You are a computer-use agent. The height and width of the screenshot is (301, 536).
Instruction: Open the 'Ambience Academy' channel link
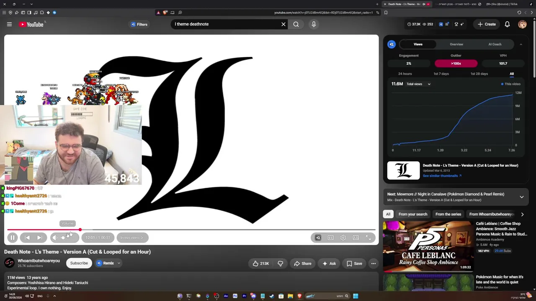(x=490, y=240)
